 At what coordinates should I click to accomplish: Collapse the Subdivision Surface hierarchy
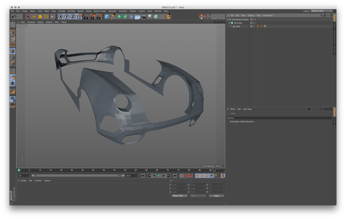pos(227,19)
